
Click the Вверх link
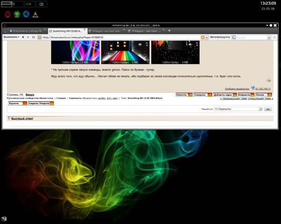coord(30,95)
